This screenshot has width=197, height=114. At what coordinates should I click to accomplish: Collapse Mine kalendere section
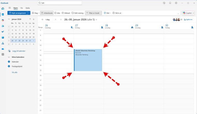point(9,57)
